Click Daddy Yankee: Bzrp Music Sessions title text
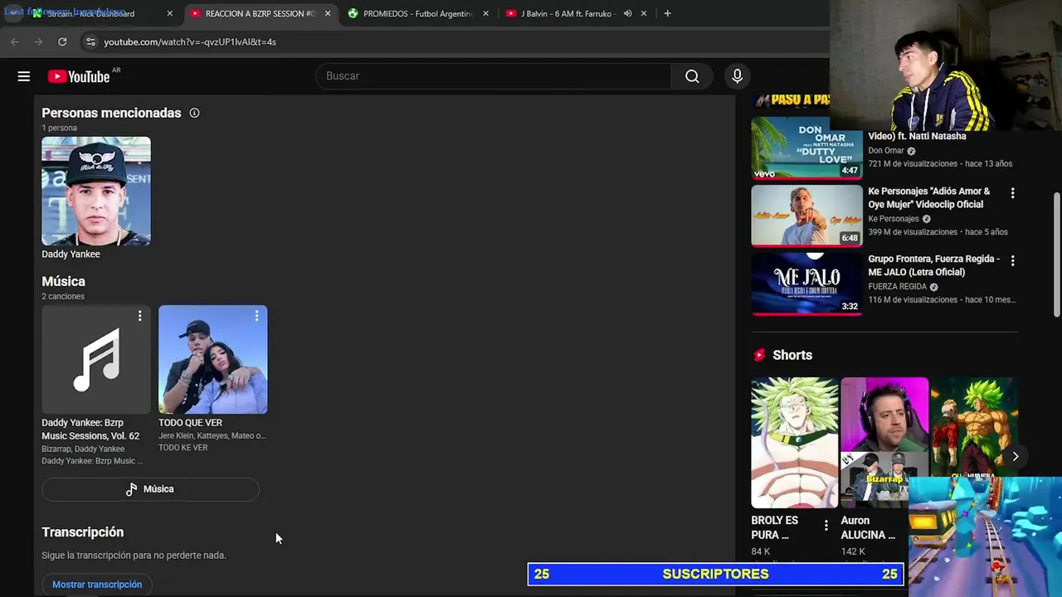 (x=90, y=430)
